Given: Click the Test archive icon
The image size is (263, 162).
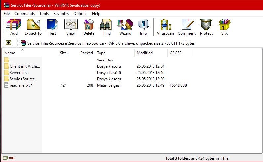Looking at the screenshot, I should [x=53, y=24].
